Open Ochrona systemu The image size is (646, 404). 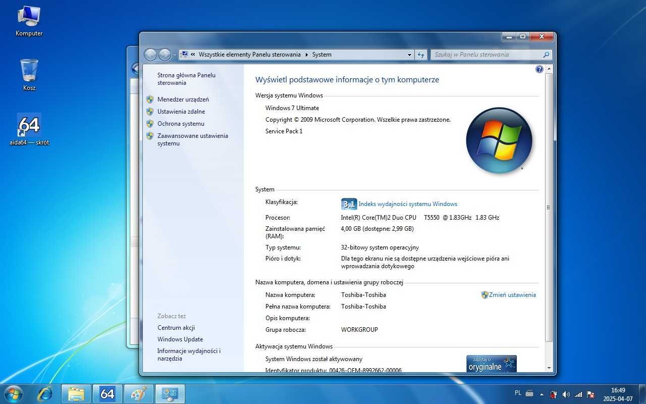click(x=181, y=124)
